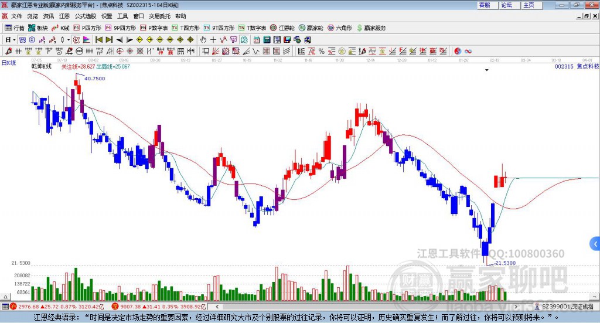Screen dimensions: 600x323
Task: Open the 六角形 hexagon tool
Action: point(340,28)
